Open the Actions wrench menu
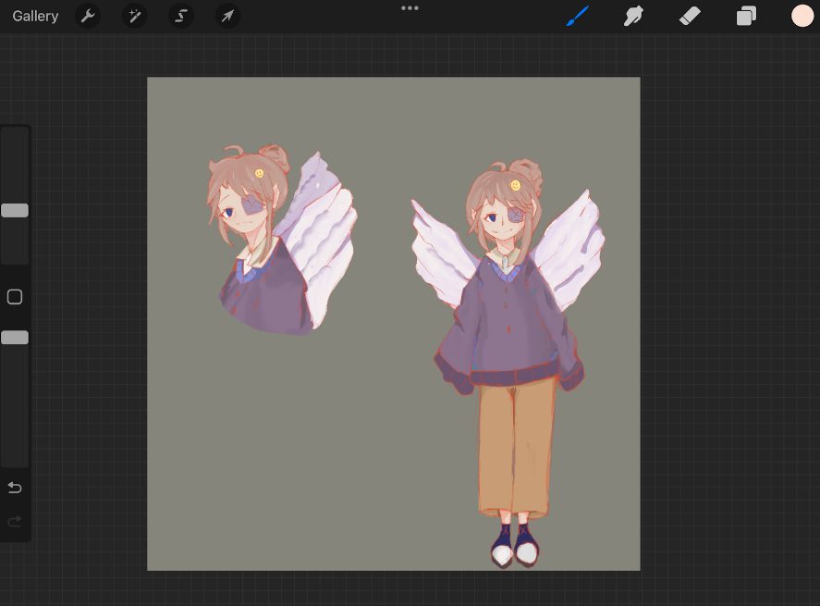820x606 pixels. 87,17
